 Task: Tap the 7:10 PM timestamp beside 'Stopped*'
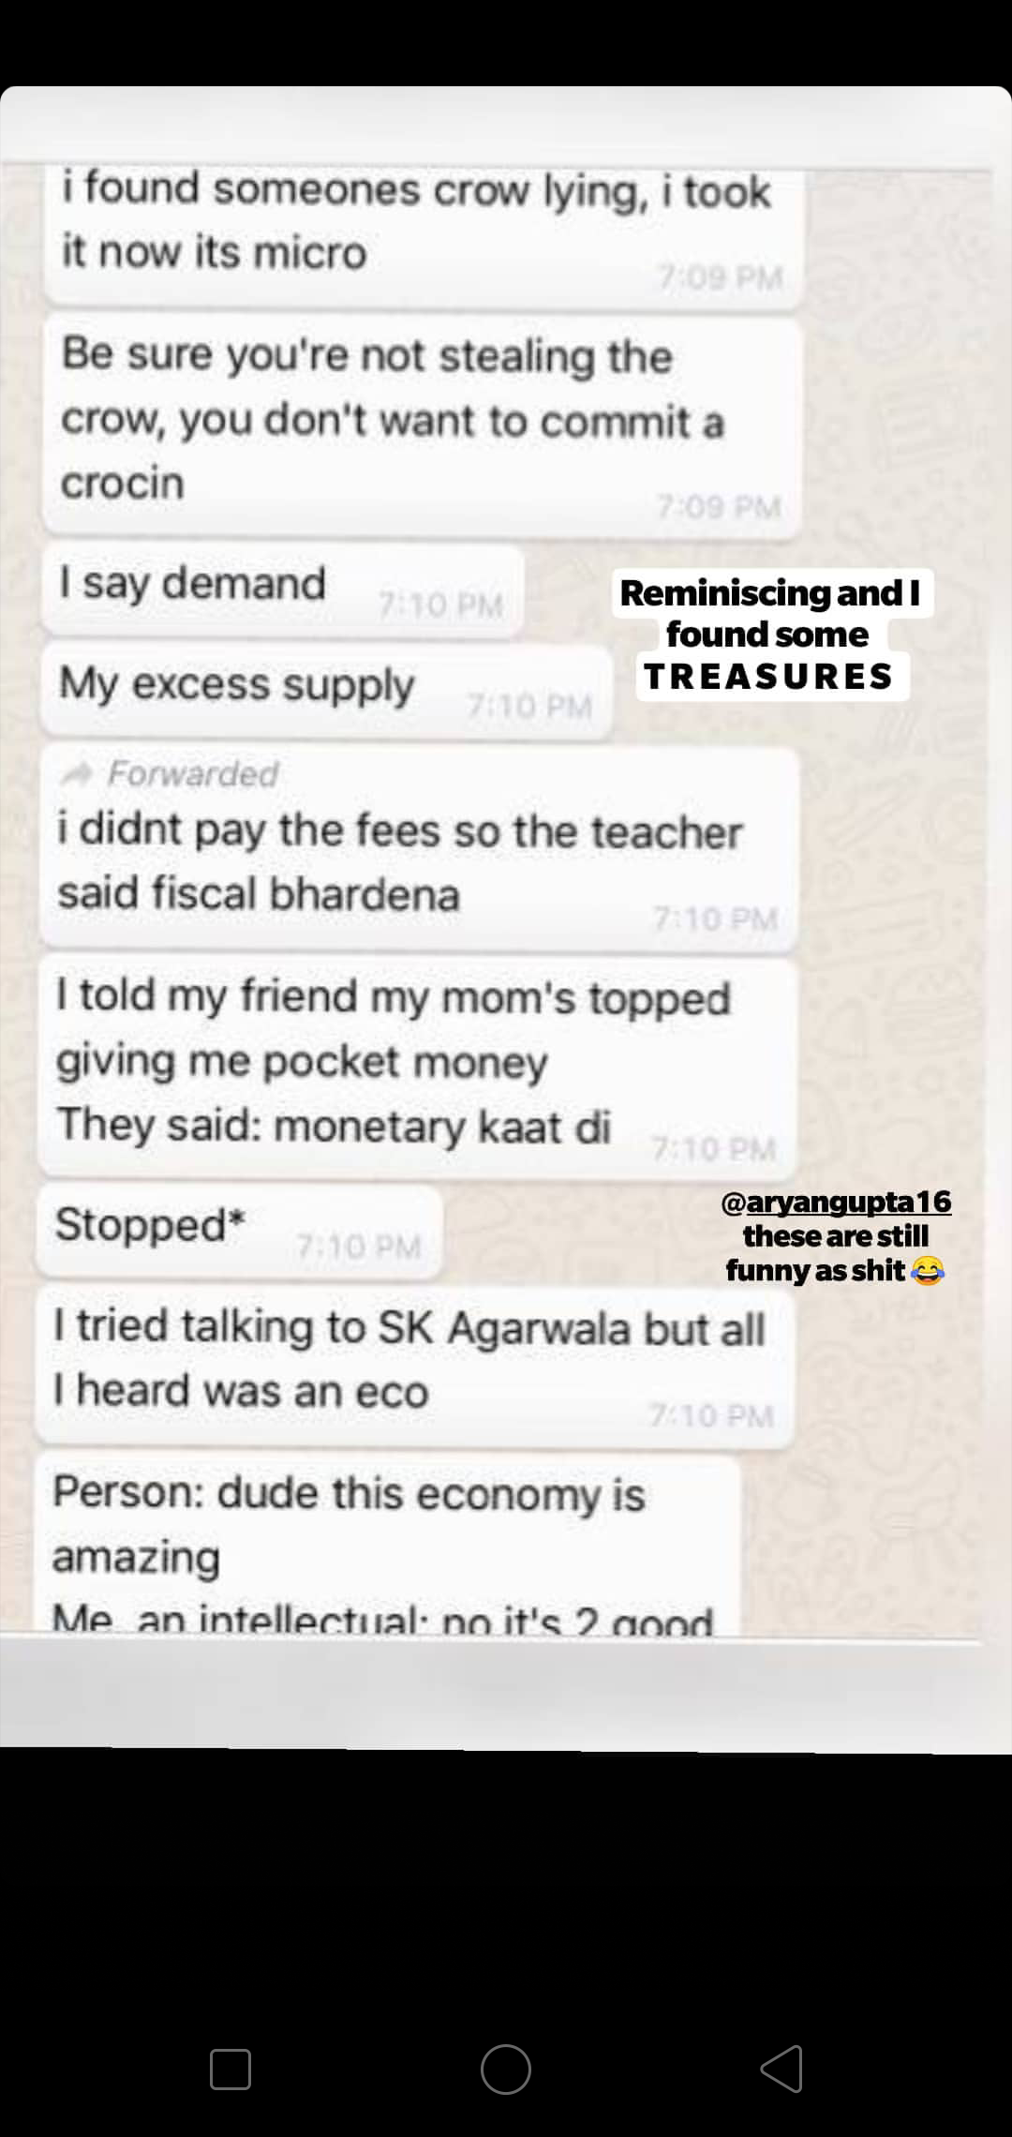359,1247
